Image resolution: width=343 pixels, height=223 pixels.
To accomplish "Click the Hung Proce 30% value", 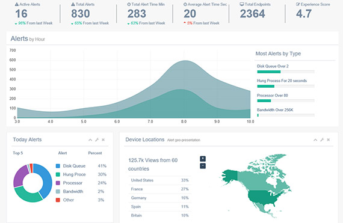I will click(102, 174).
